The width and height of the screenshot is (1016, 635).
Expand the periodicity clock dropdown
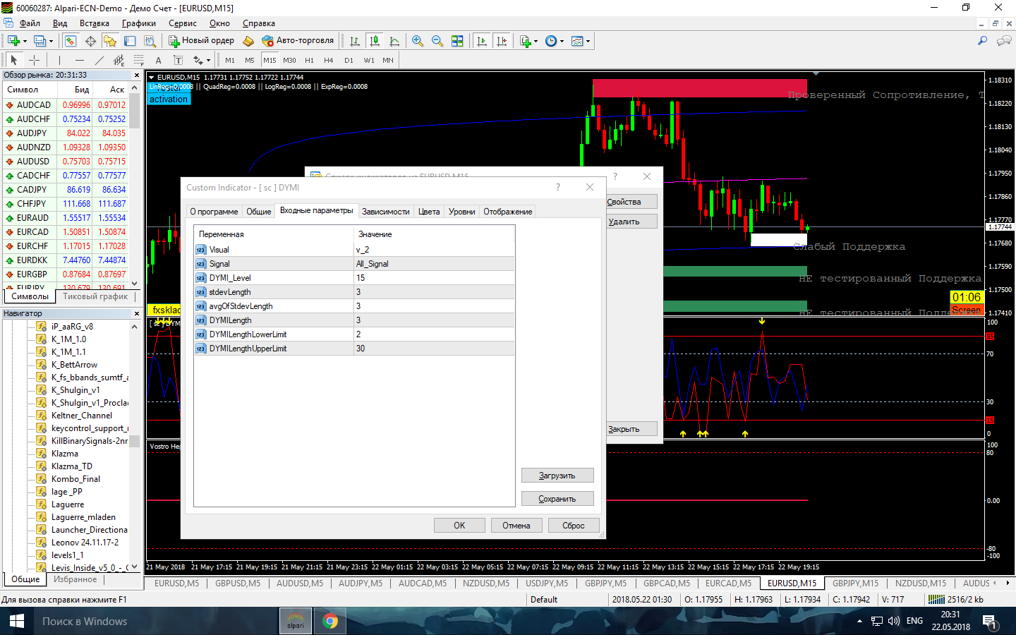pos(562,41)
